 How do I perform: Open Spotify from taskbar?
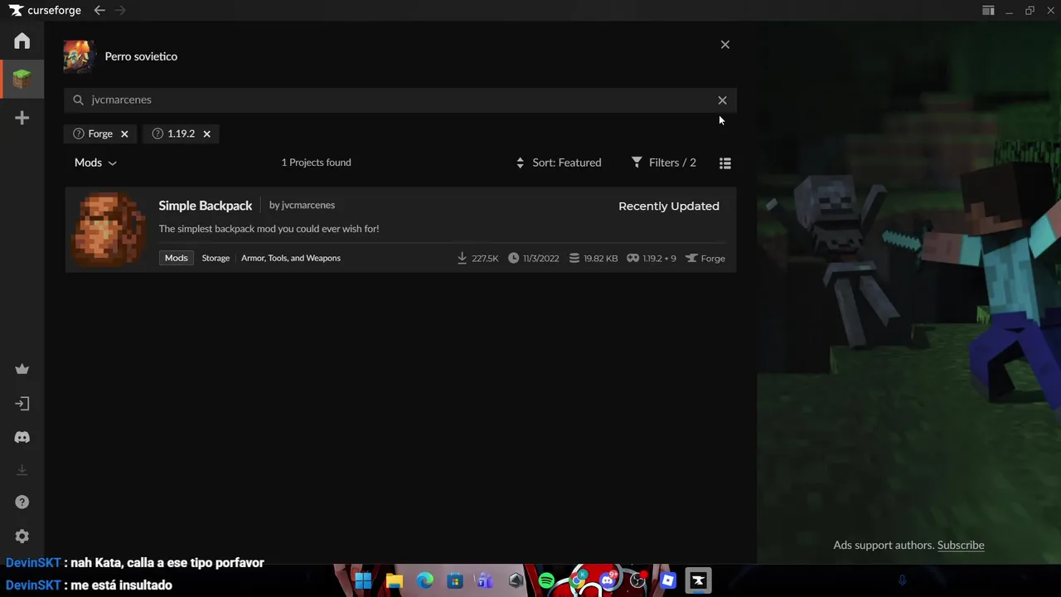point(546,581)
